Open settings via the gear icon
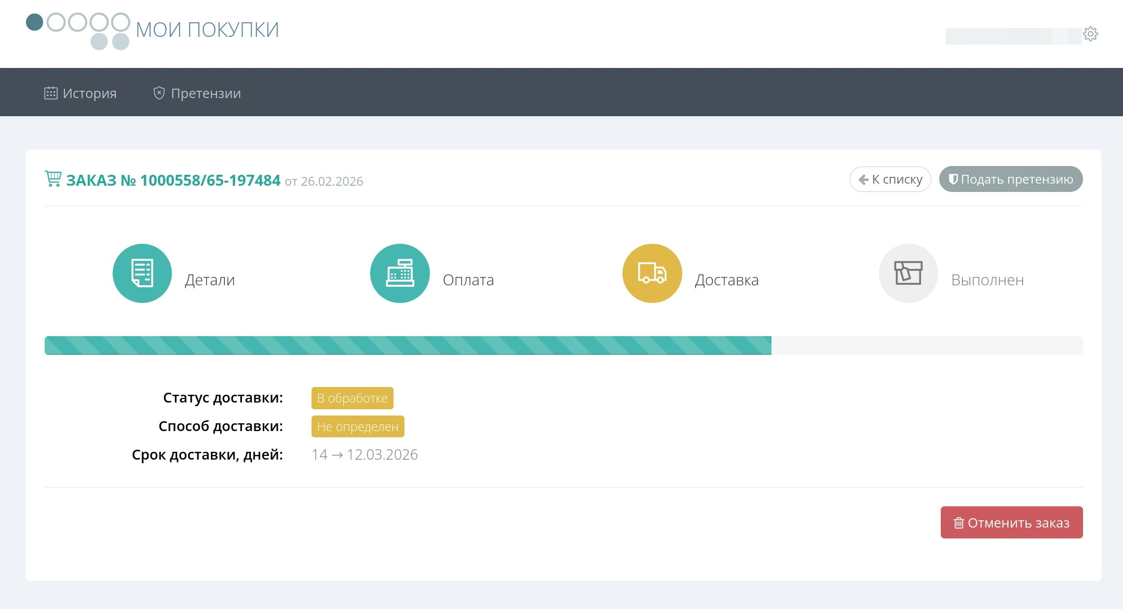1123x609 pixels. click(x=1090, y=34)
